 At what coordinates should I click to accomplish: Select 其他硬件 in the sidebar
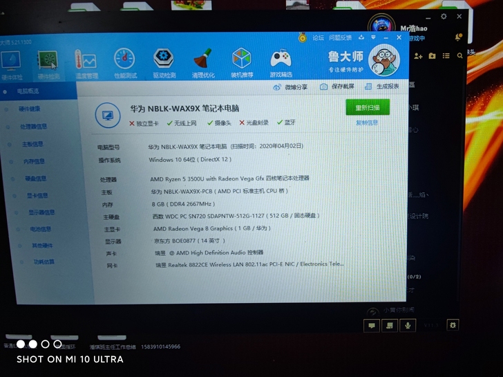click(x=42, y=246)
